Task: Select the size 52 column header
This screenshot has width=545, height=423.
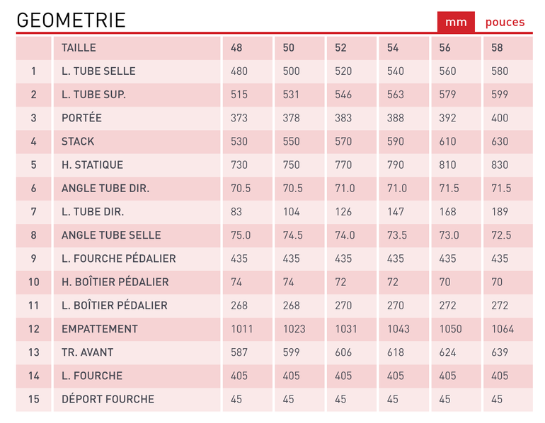Action: (340, 47)
